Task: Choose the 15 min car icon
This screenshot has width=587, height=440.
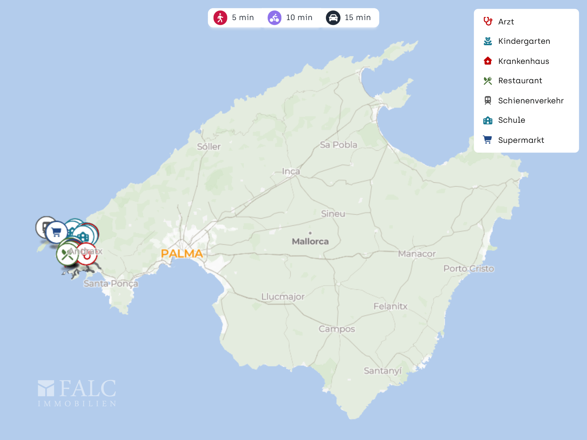Action: pos(333,18)
